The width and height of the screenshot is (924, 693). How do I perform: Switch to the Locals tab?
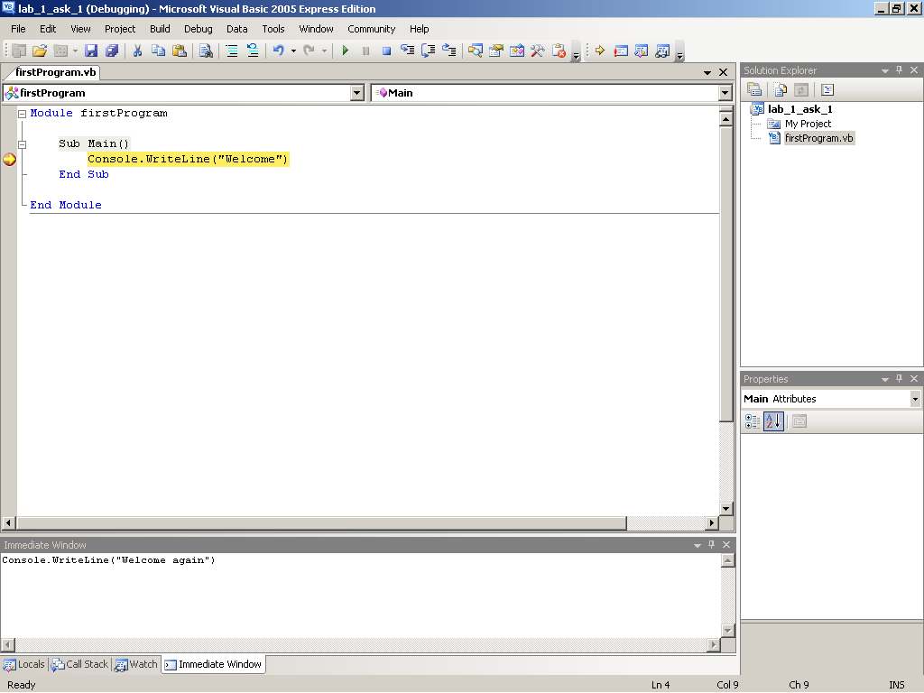point(24,664)
